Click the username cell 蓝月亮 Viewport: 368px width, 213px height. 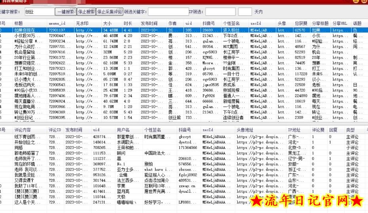pyautogui.click(x=123, y=191)
